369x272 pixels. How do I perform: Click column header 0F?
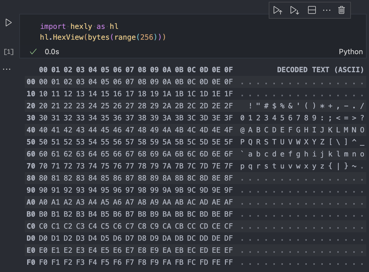[229, 70]
